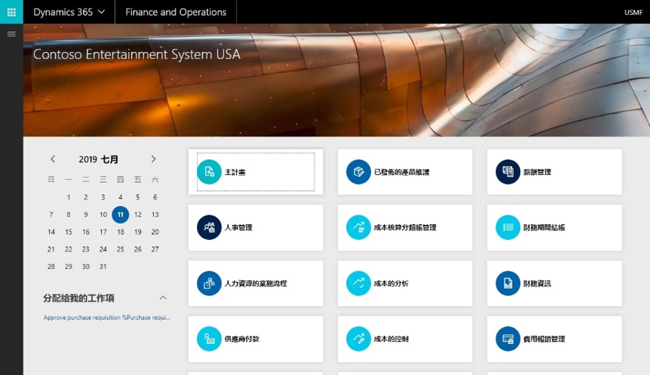Go to previous month in calendar

[52, 159]
